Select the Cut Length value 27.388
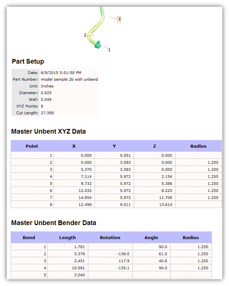Screen dimensions: 229x286 pyautogui.click(x=47, y=113)
